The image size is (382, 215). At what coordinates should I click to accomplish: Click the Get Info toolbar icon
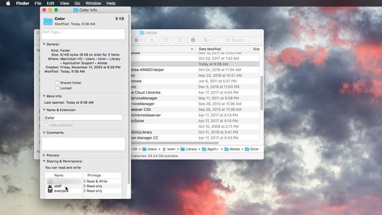(x=193, y=40)
